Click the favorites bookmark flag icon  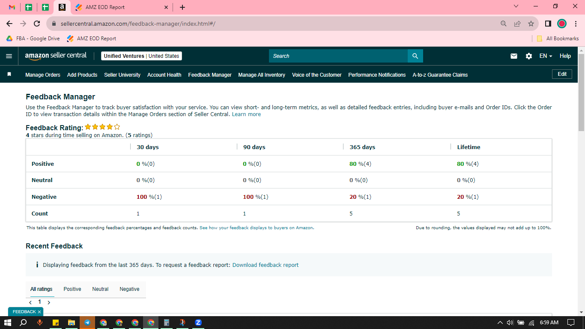coord(9,75)
